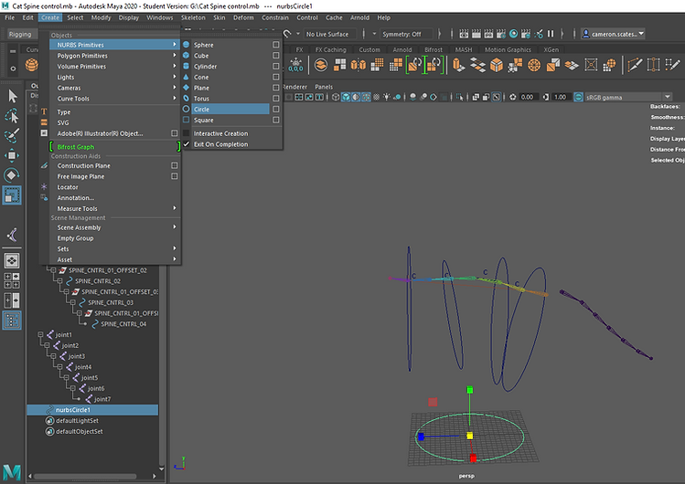685x484 pixels.
Task: Toggle the sRGB gamma color management button
Action: point(578,97)
